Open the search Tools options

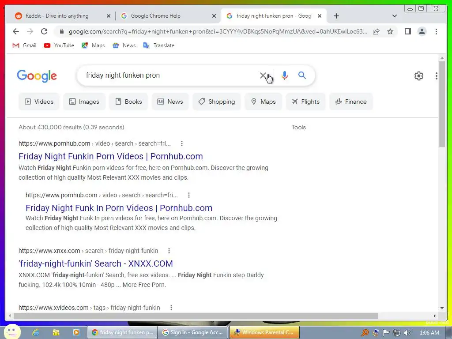tap(299, 127)
